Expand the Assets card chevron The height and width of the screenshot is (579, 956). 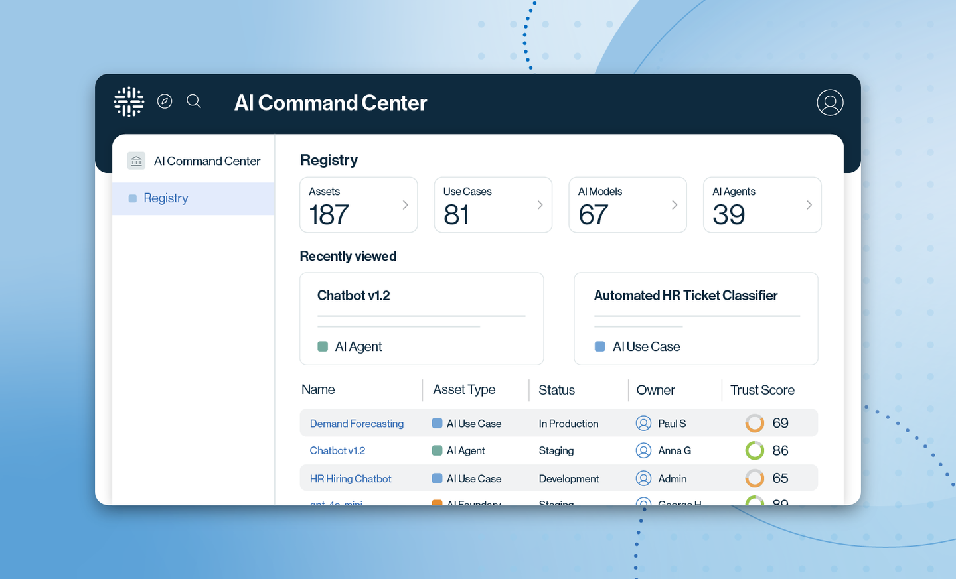[405, 205]
